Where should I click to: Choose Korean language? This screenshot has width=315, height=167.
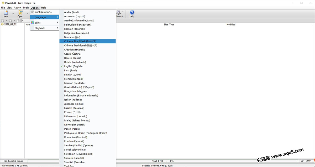click(88, 112)
